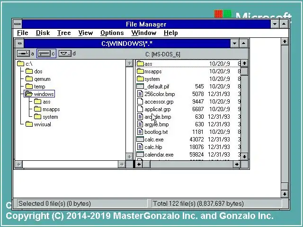Open the Tree menu
Image resolution: width=303 pixels, height=227 pixels.
[x=64, y=33]
